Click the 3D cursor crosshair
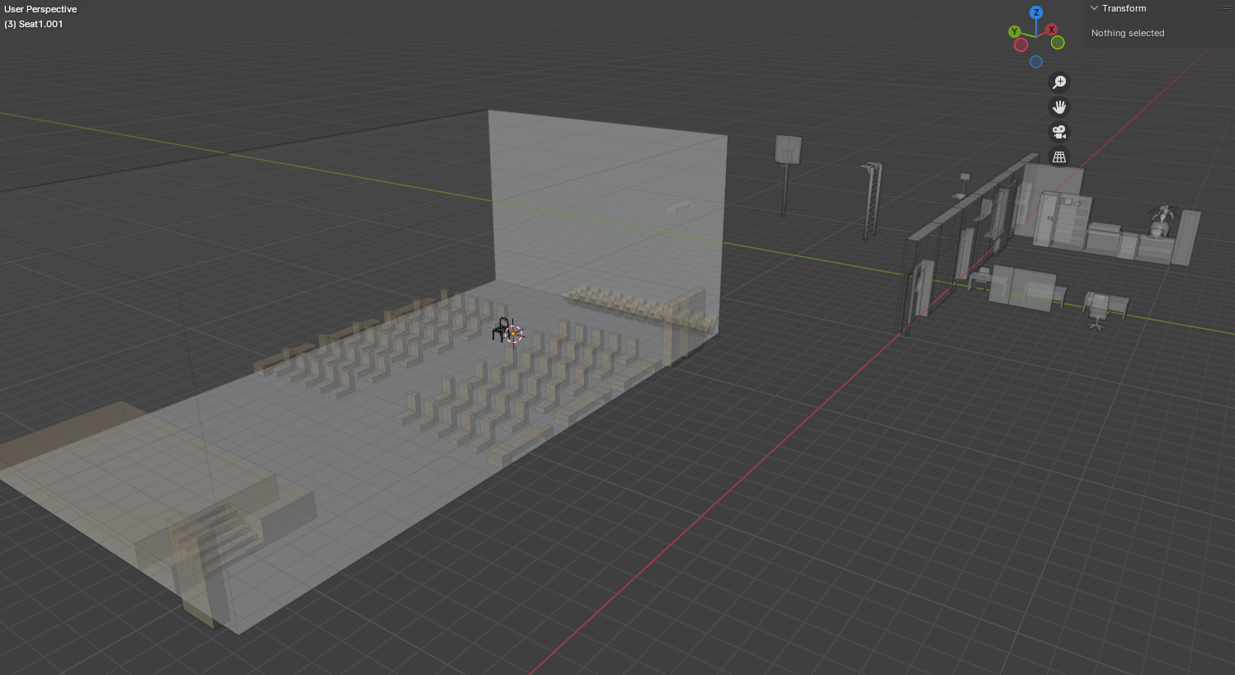This screenshot has height=675, width=1235. 513,334
